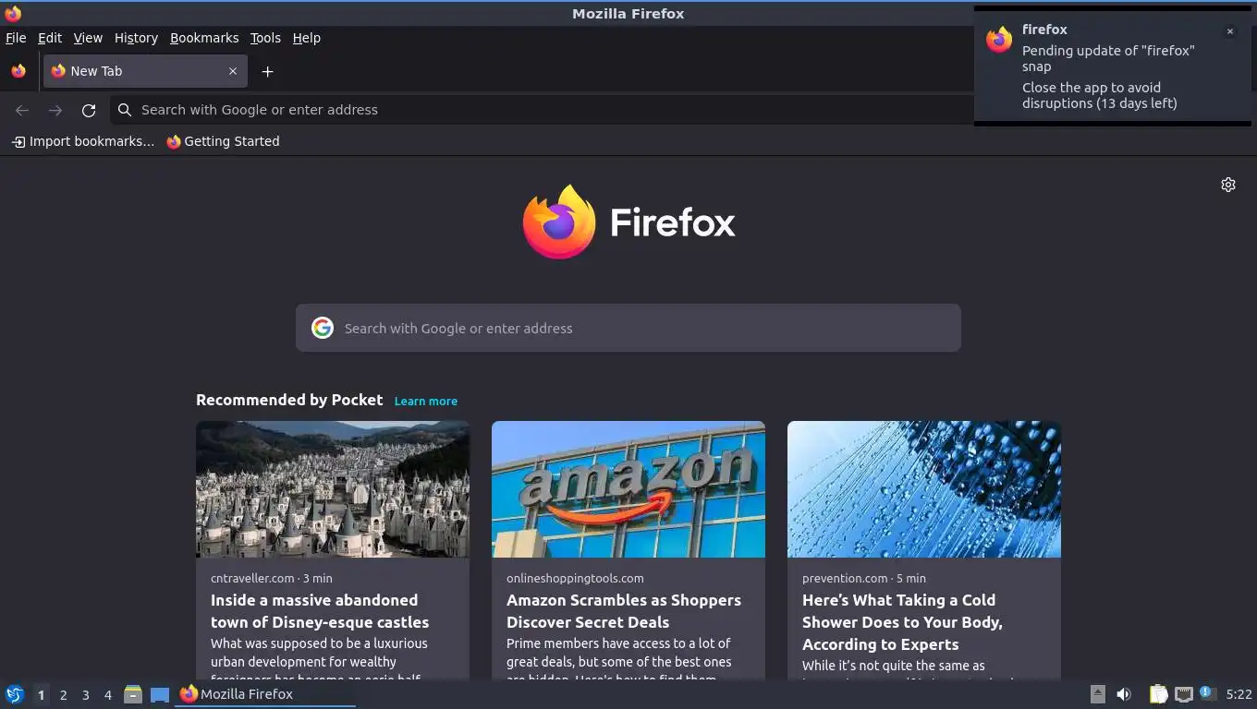Viewport: 1257px width, 709px height.
Task: Click Import bookmarks in bookmarks toolbar
Action: click(82, 141)
